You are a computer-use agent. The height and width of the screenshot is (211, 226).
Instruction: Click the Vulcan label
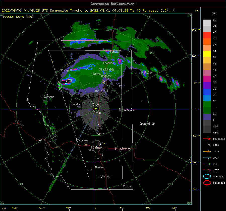128,186
